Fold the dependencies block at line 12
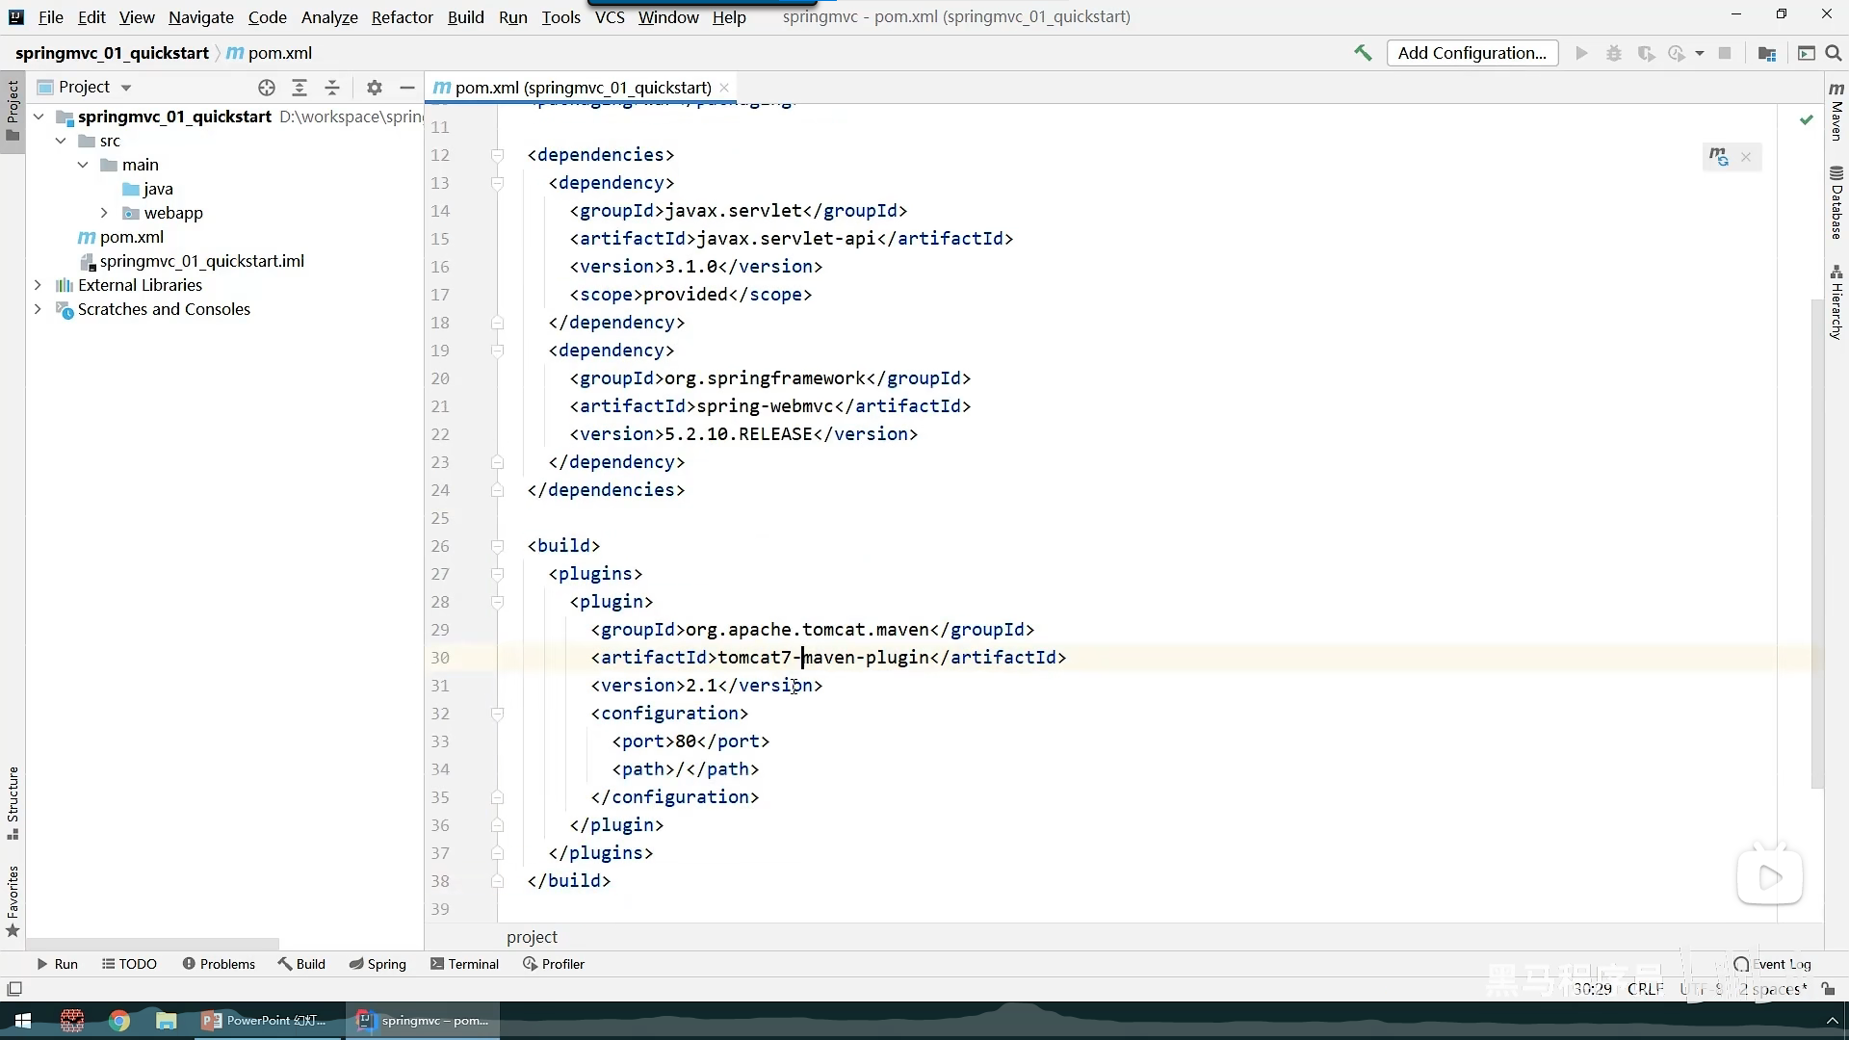This screenshot has height=1040, width=1849. [498, 155]
